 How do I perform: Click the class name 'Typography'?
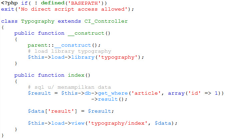(38, 21)
